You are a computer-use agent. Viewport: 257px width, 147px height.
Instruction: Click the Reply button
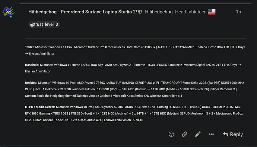[x=233, y=134]
